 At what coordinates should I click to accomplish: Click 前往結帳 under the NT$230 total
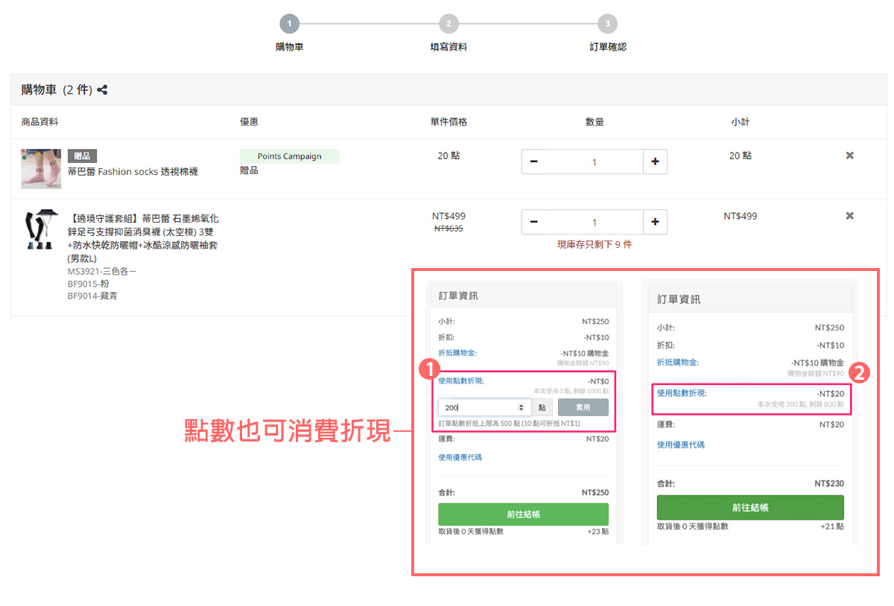pyautogui.click(x=749, y=507)
